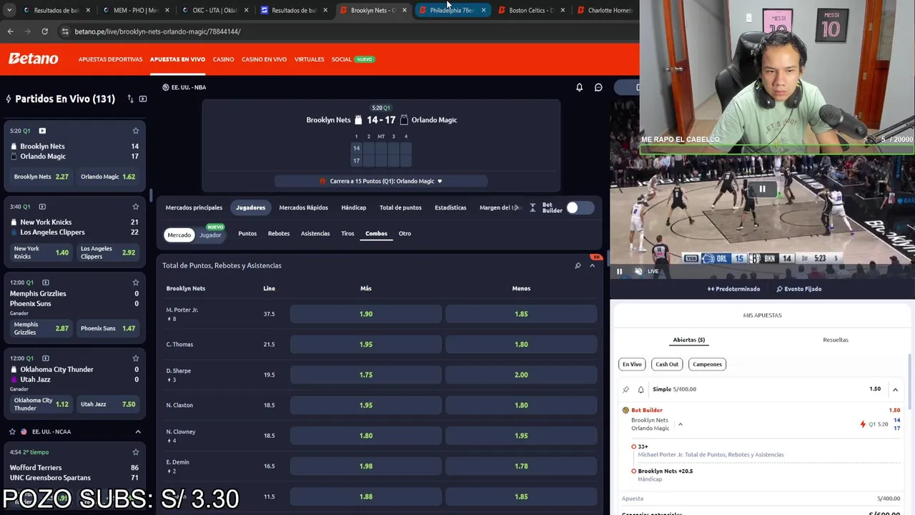Open Total de puntos tab
Screen dimensions: 915x515
click(400, 207)
